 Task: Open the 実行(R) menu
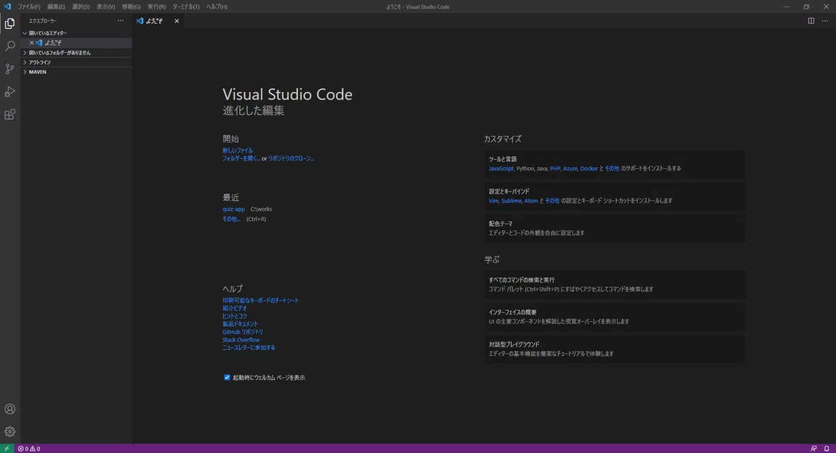(157, 6)
